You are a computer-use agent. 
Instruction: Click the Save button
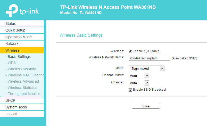click(146, 106)
